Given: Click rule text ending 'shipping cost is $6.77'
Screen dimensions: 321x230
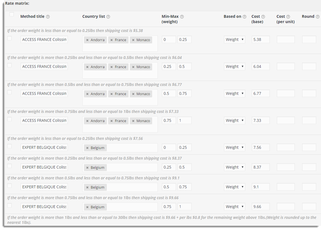Looking at the screenshot, I should [x=95, y=85].
